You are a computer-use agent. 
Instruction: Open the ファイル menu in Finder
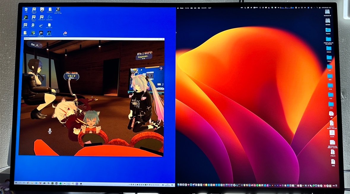187,8
